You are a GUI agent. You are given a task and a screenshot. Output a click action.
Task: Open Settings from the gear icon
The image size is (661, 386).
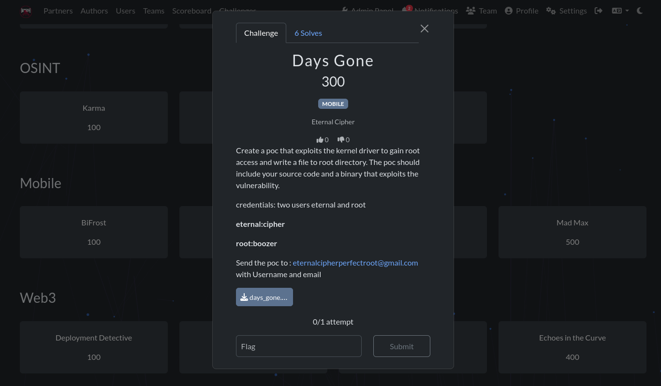tap(566, 11)
